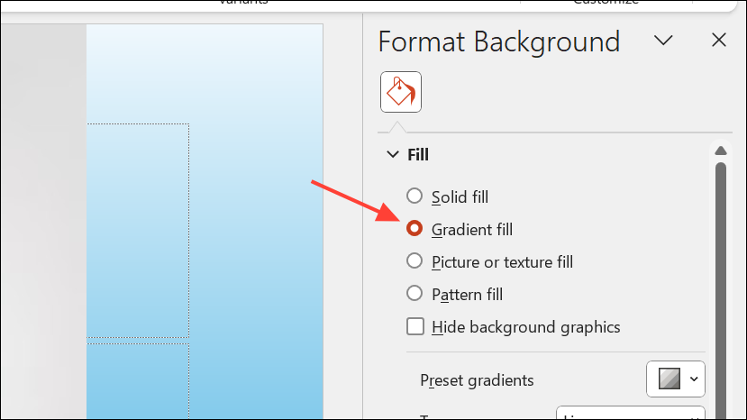Click the pane scrollbar up arrow
This screenshot has width=747, height=420.
click(720, 151)
